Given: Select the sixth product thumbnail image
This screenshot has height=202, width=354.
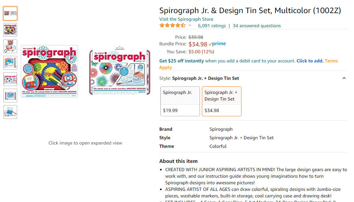Looking at the screenshot, I should tap(10, 96).
